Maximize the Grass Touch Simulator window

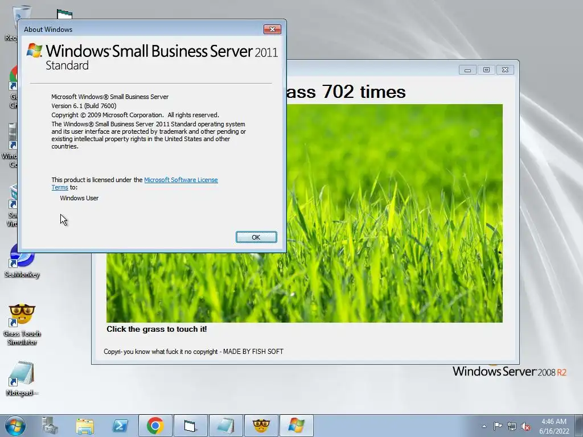point(486,70)
